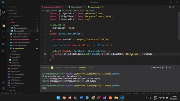Close the terminal panel
This screenshot has width=180, height=101.
point(177,68)
